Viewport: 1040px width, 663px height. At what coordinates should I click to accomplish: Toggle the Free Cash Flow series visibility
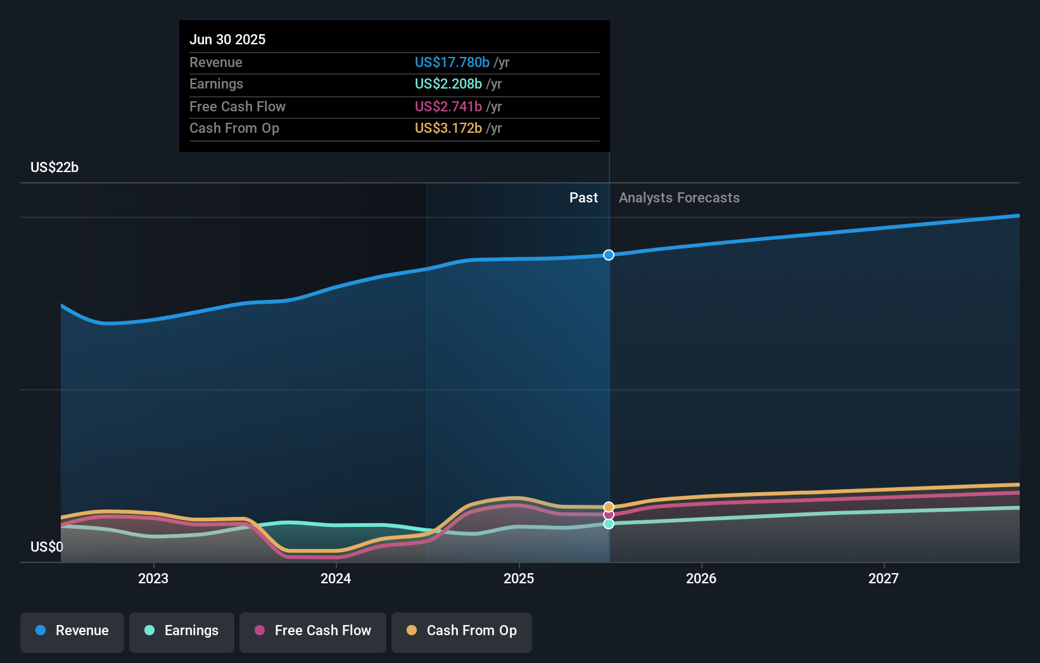312,631
